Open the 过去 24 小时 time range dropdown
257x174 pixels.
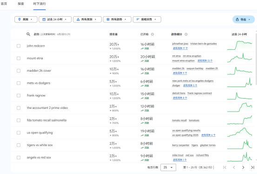tap(55, 20)
